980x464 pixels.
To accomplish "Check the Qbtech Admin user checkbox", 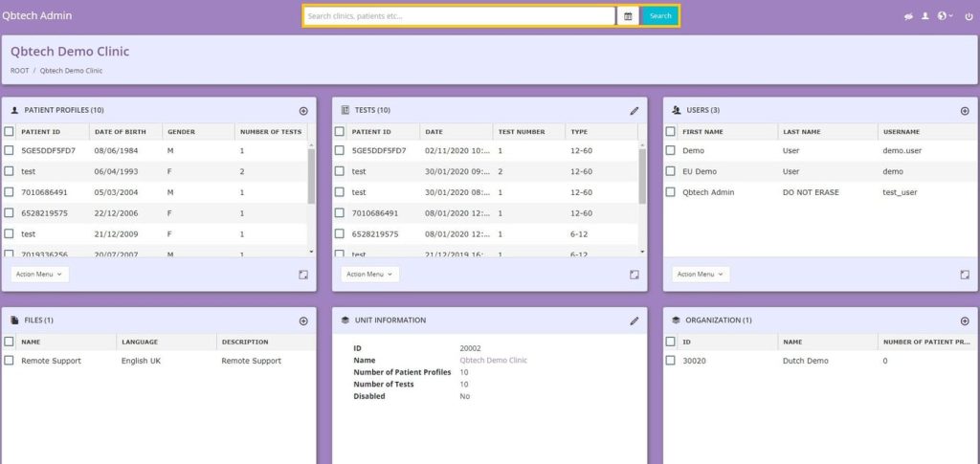I will [670, 192].
